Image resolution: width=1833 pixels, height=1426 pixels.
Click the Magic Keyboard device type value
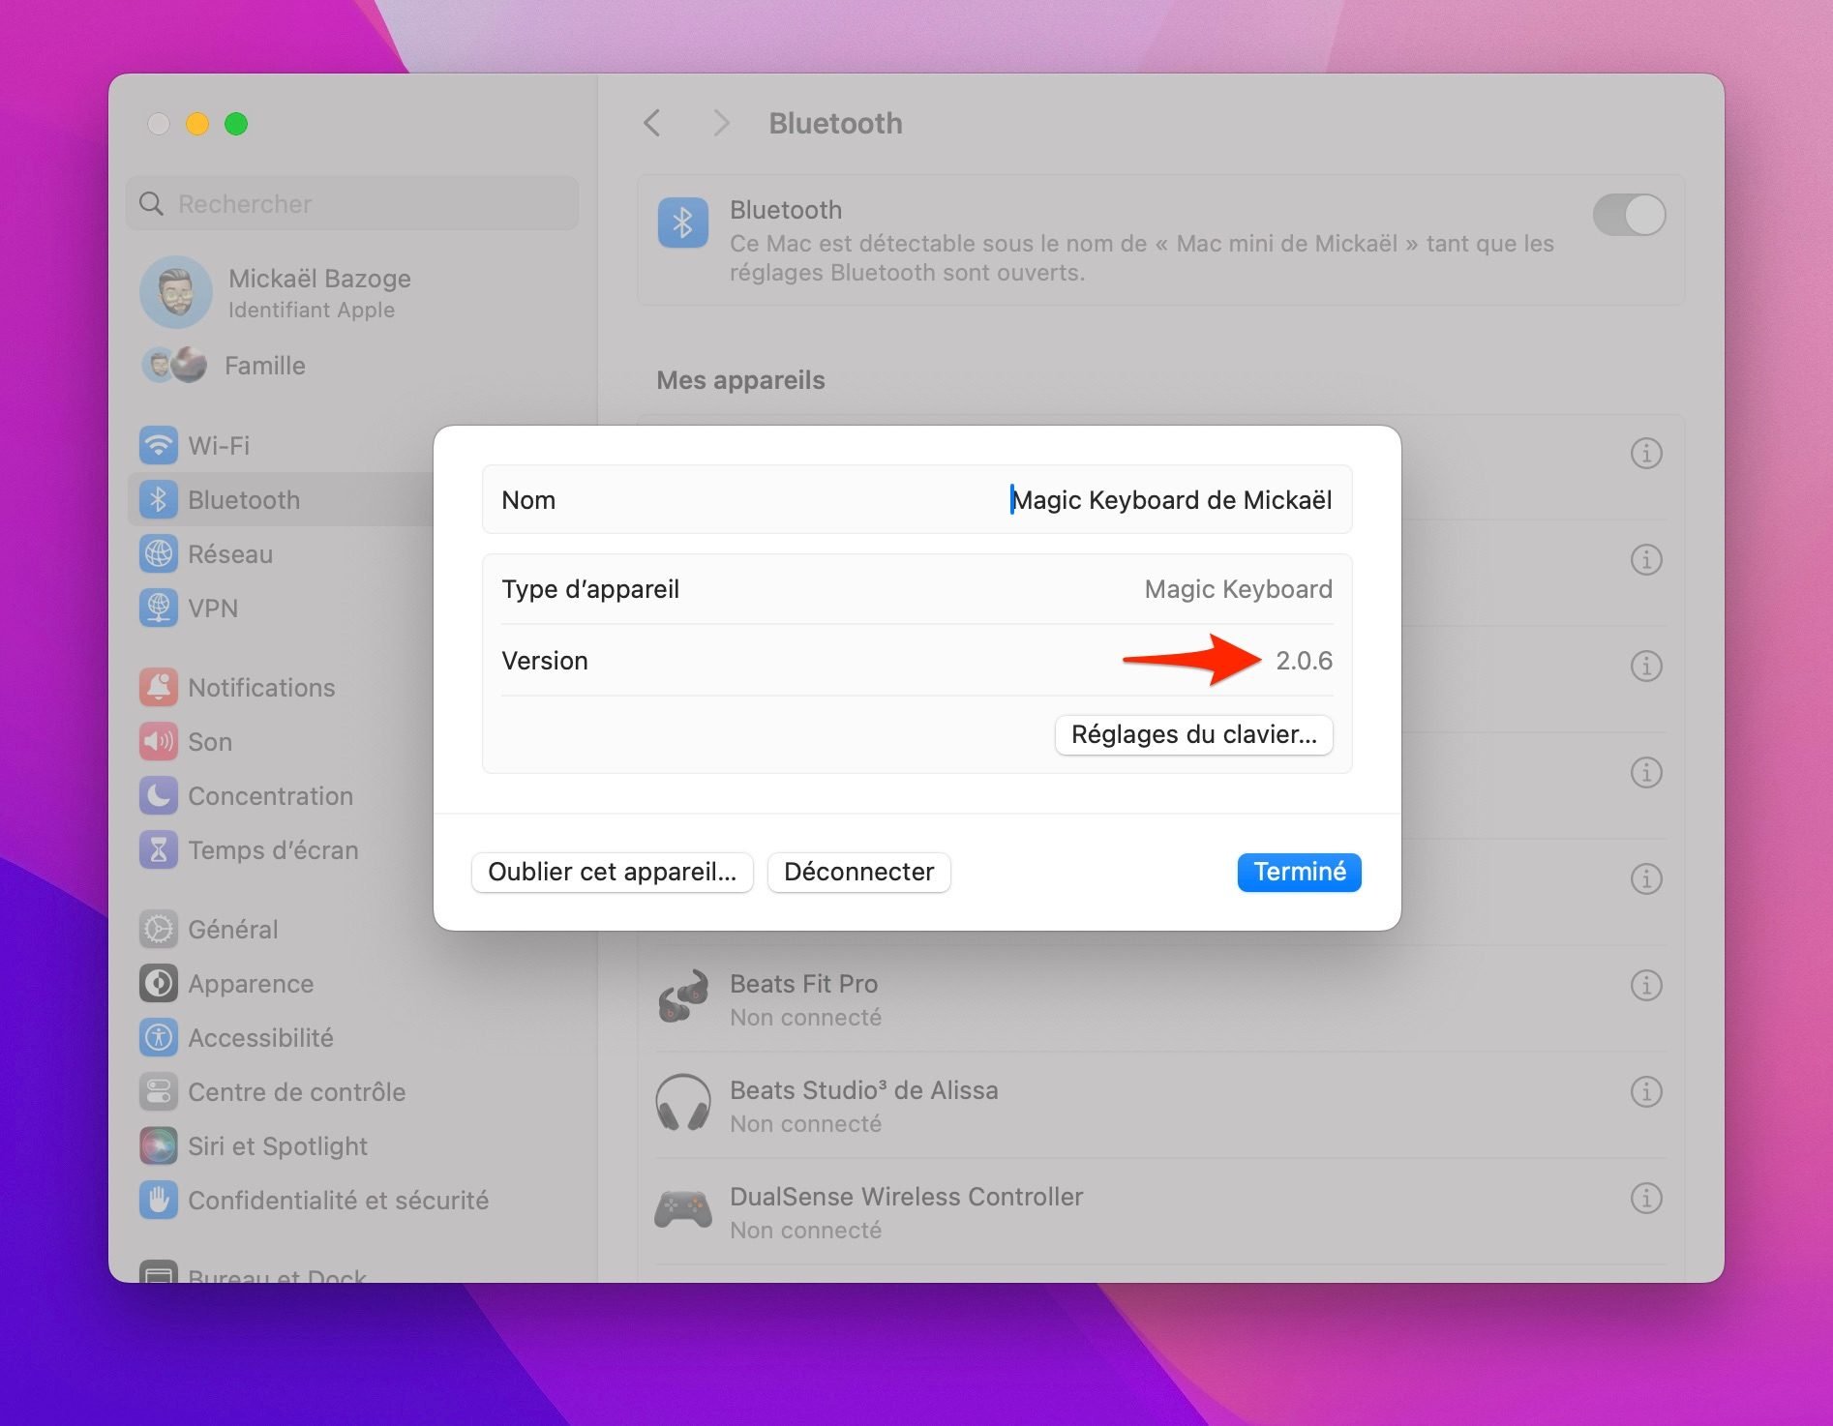click(1238, 589)
